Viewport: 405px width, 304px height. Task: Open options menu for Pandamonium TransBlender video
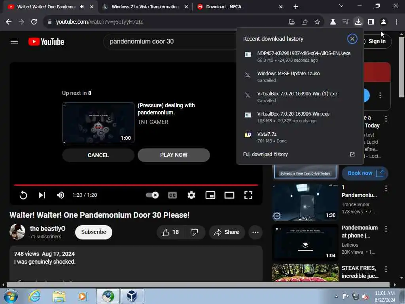pos(386,188)
